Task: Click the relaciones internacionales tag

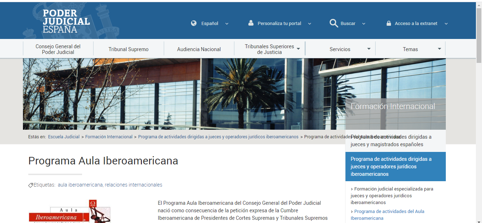Action: (134, 185)
